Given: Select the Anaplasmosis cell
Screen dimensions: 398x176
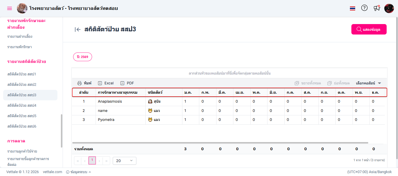Looking at the screenshot, I should pyautogui.click(x=121, y=101).
